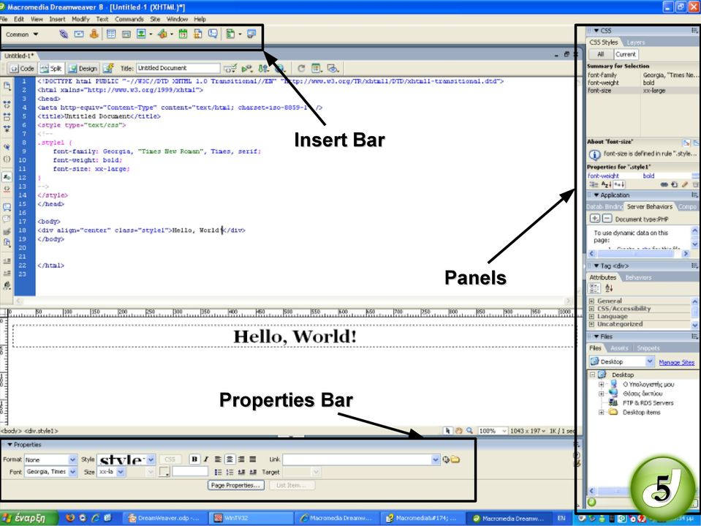Open the Format dropdown in Properties
The width and height of the screenshot is (701, 526).
[72, 460]
